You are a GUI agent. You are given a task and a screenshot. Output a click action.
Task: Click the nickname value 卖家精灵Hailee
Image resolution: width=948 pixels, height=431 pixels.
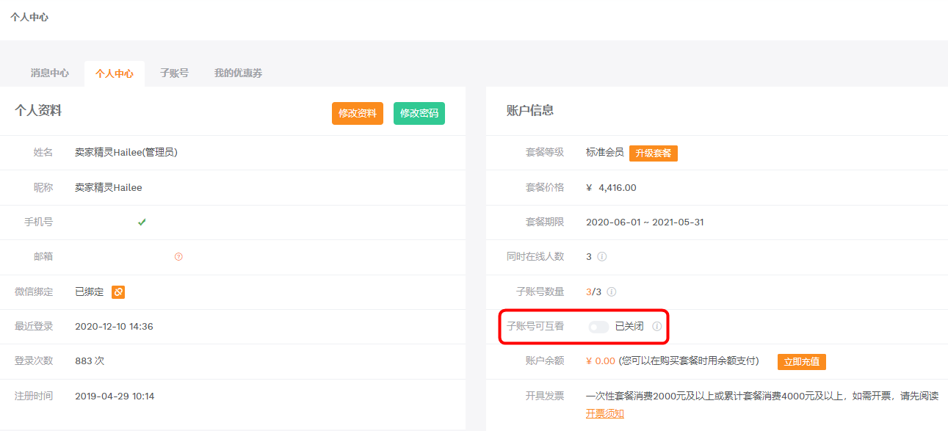pos(109,188)
